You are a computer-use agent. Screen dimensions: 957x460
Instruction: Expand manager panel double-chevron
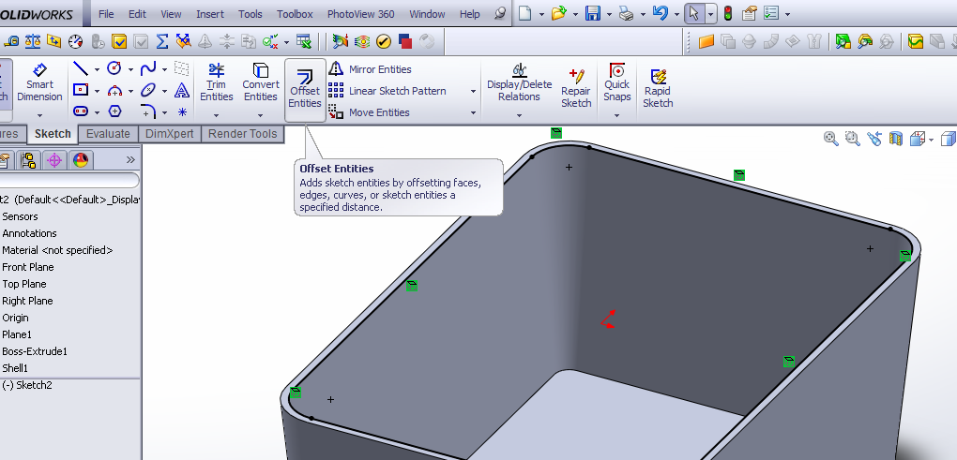[130, 159]
